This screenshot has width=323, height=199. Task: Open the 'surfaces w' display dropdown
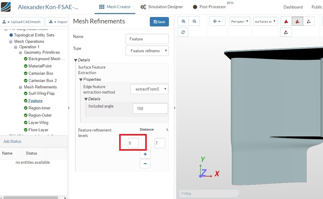pos(265,22)
